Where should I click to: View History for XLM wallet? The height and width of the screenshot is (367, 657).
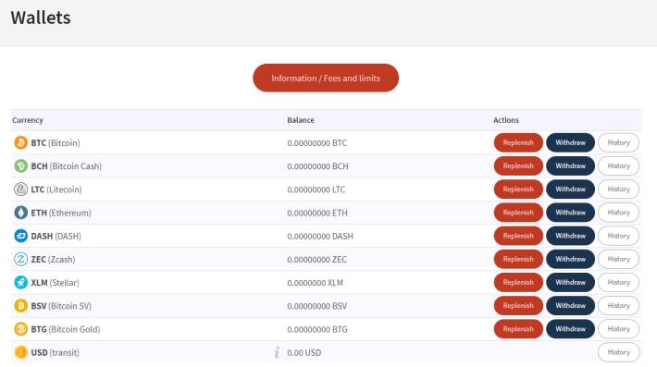[618, 283]
